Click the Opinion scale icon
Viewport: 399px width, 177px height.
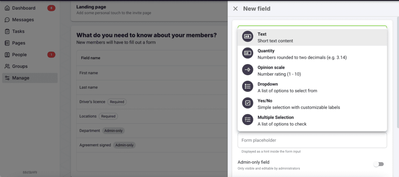(x=247, y=70)
